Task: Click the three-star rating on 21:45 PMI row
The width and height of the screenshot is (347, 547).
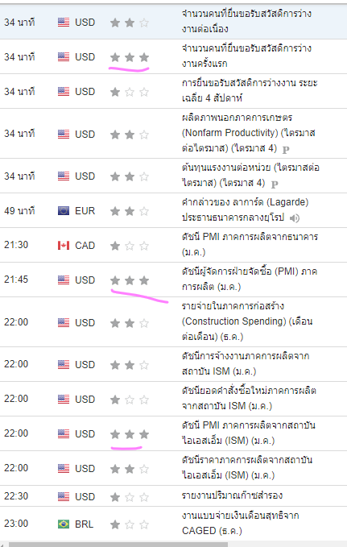Action: [130, 280]
